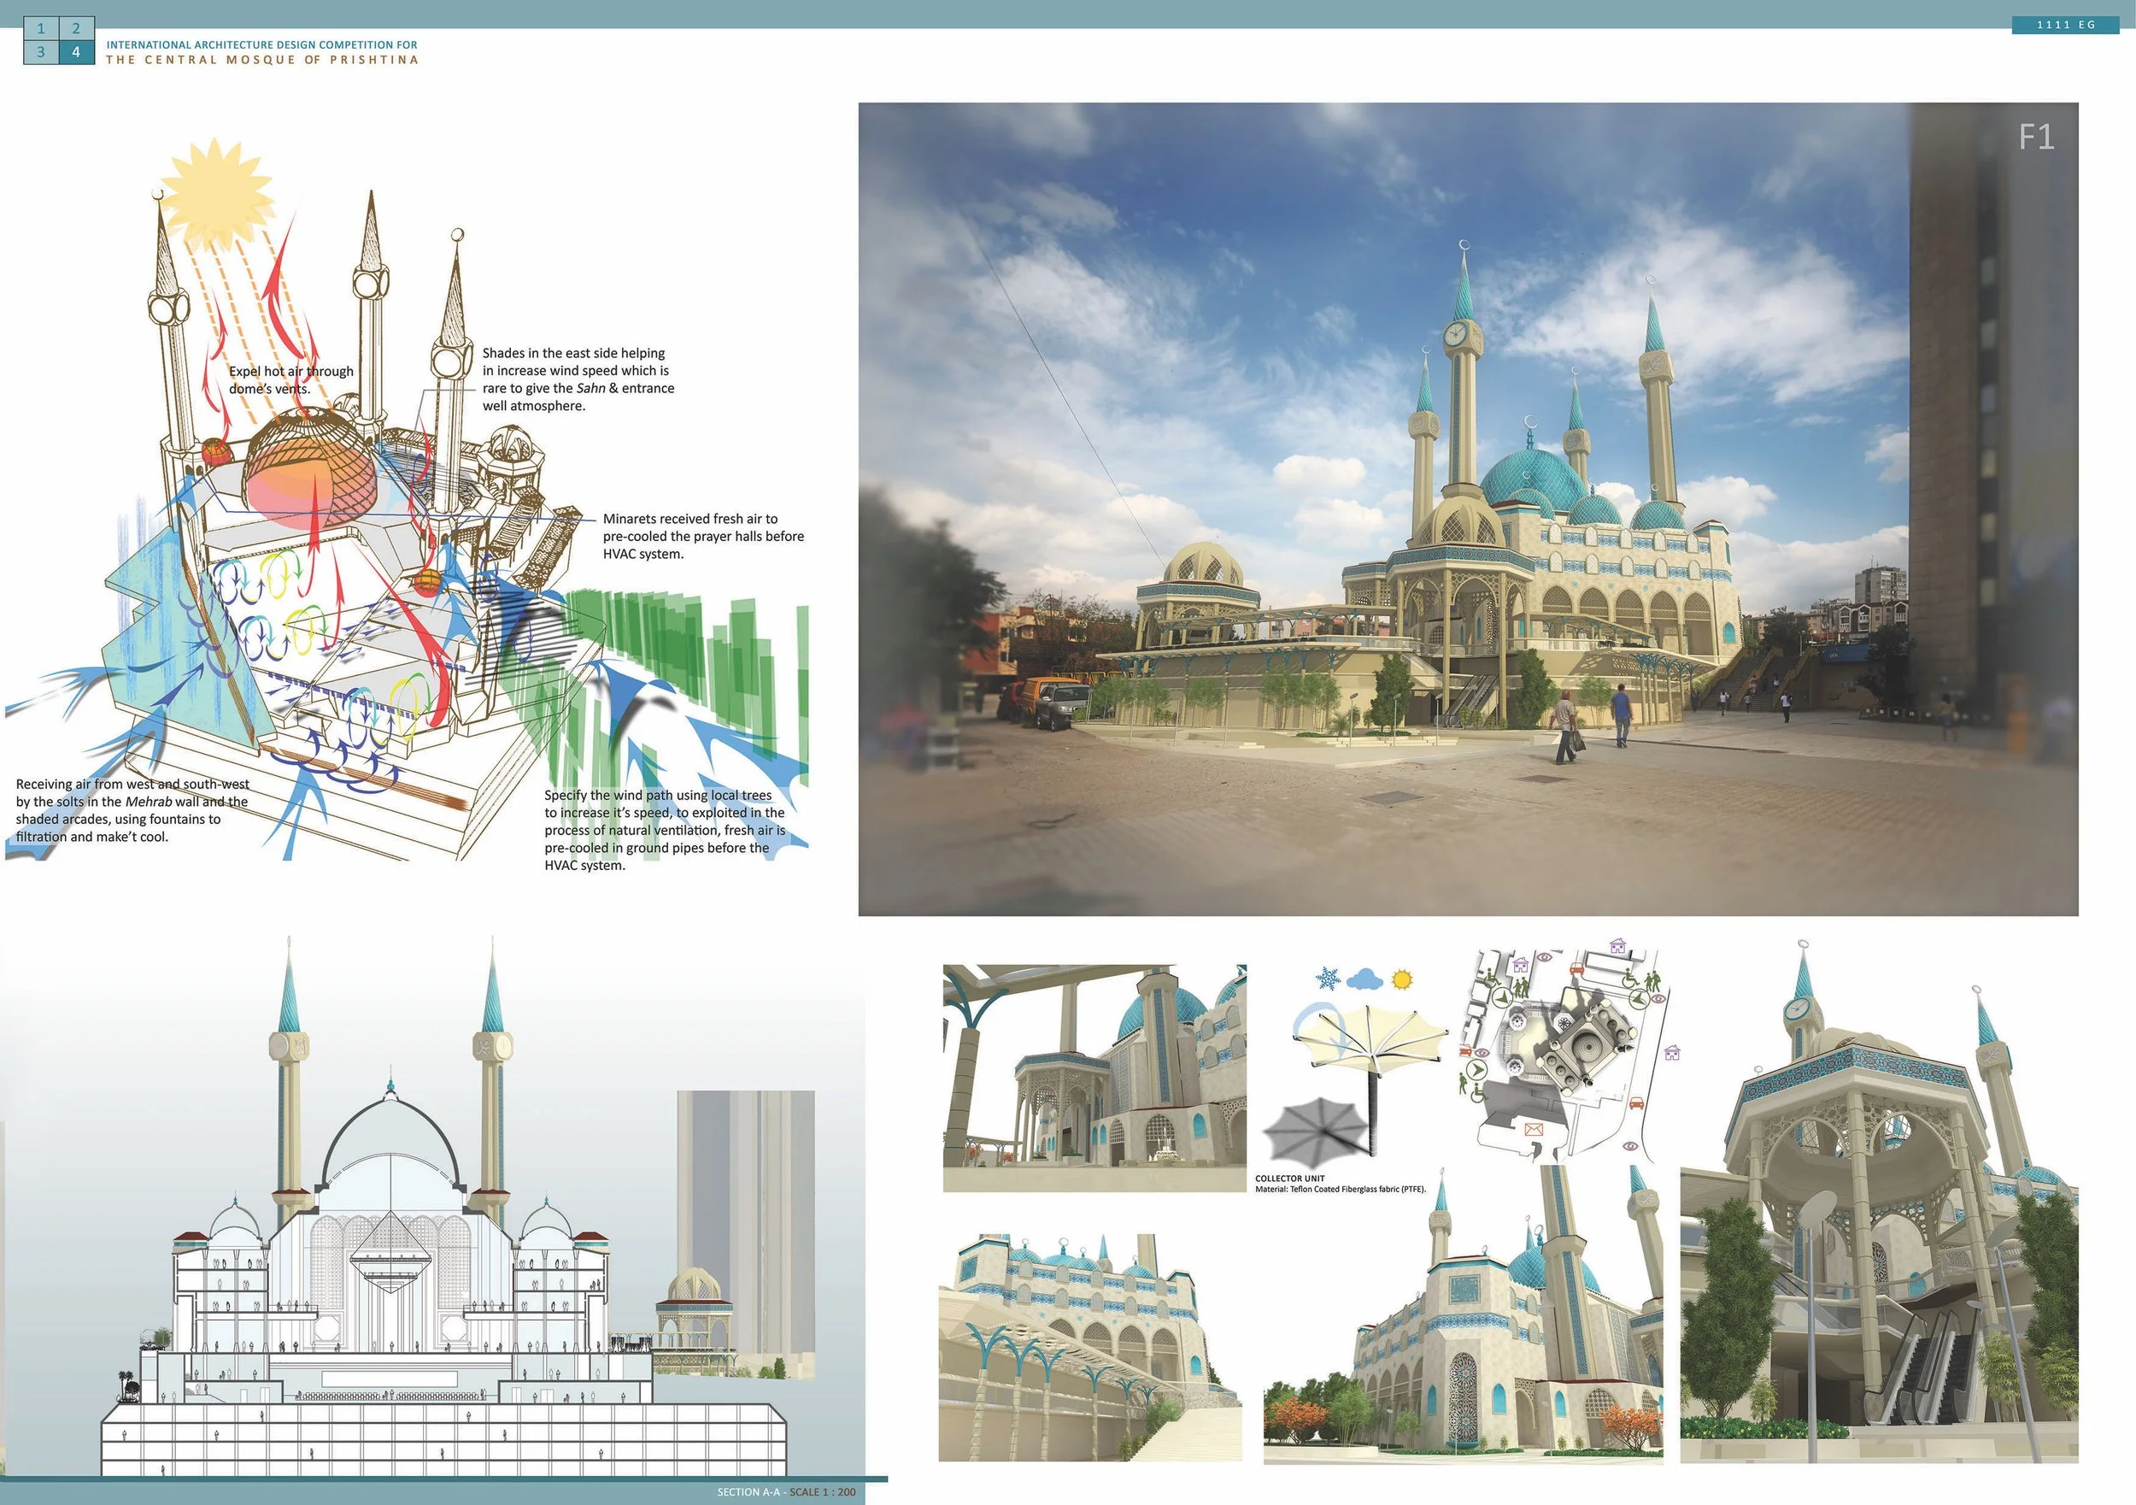Open the escalator pavilion render thumbnail
2136x1505 pixels.
click(1878, 1202)
